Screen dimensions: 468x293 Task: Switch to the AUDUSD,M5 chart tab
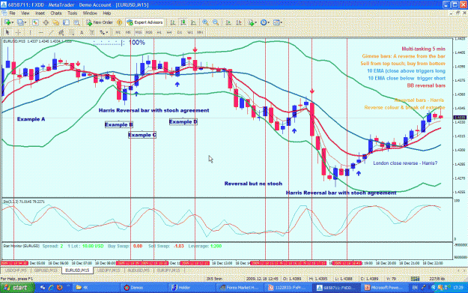click(139, 271)
